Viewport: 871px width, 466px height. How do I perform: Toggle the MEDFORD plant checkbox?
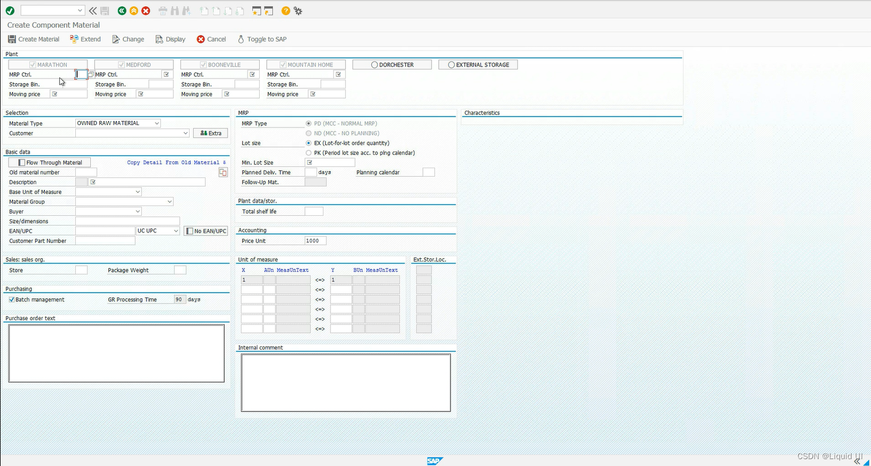click(121, 65)
